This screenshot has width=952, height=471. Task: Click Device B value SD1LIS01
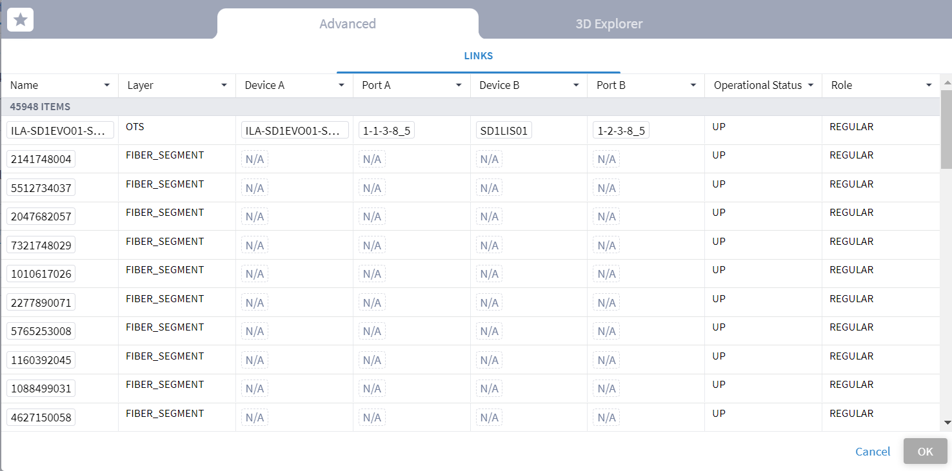coord(504,131)
